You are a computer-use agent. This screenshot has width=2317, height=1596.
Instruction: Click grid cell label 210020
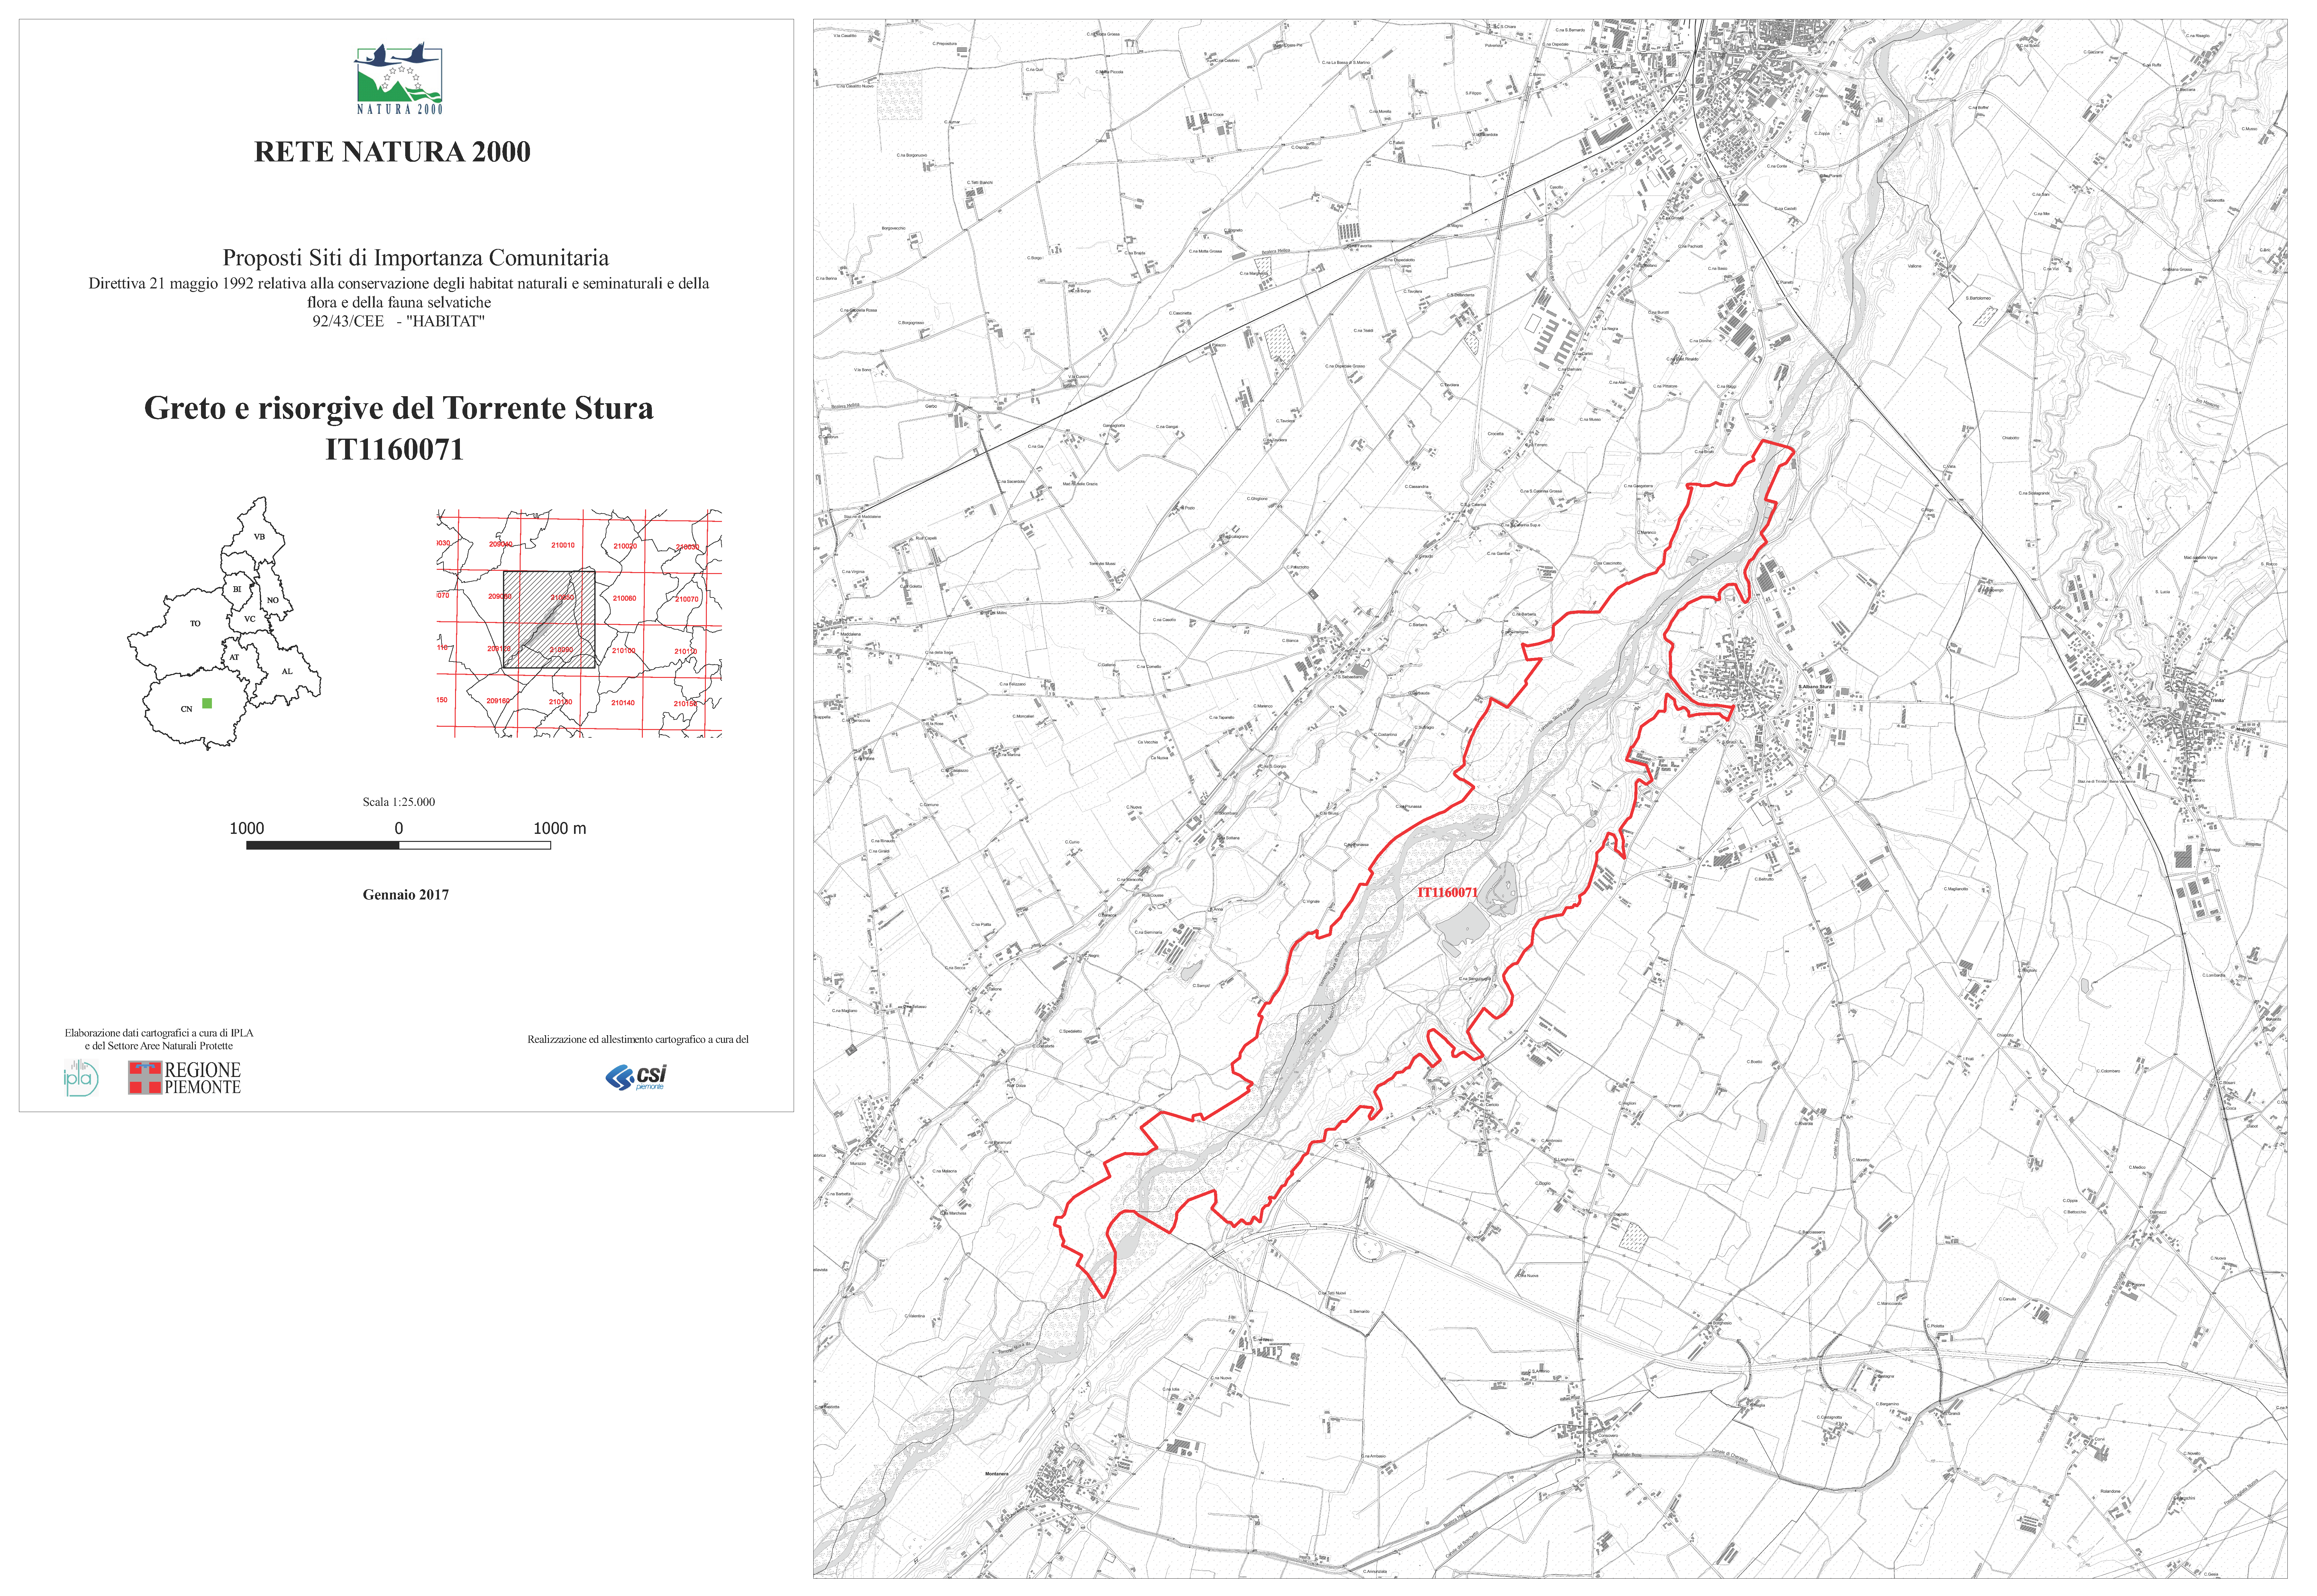point(625,546)
